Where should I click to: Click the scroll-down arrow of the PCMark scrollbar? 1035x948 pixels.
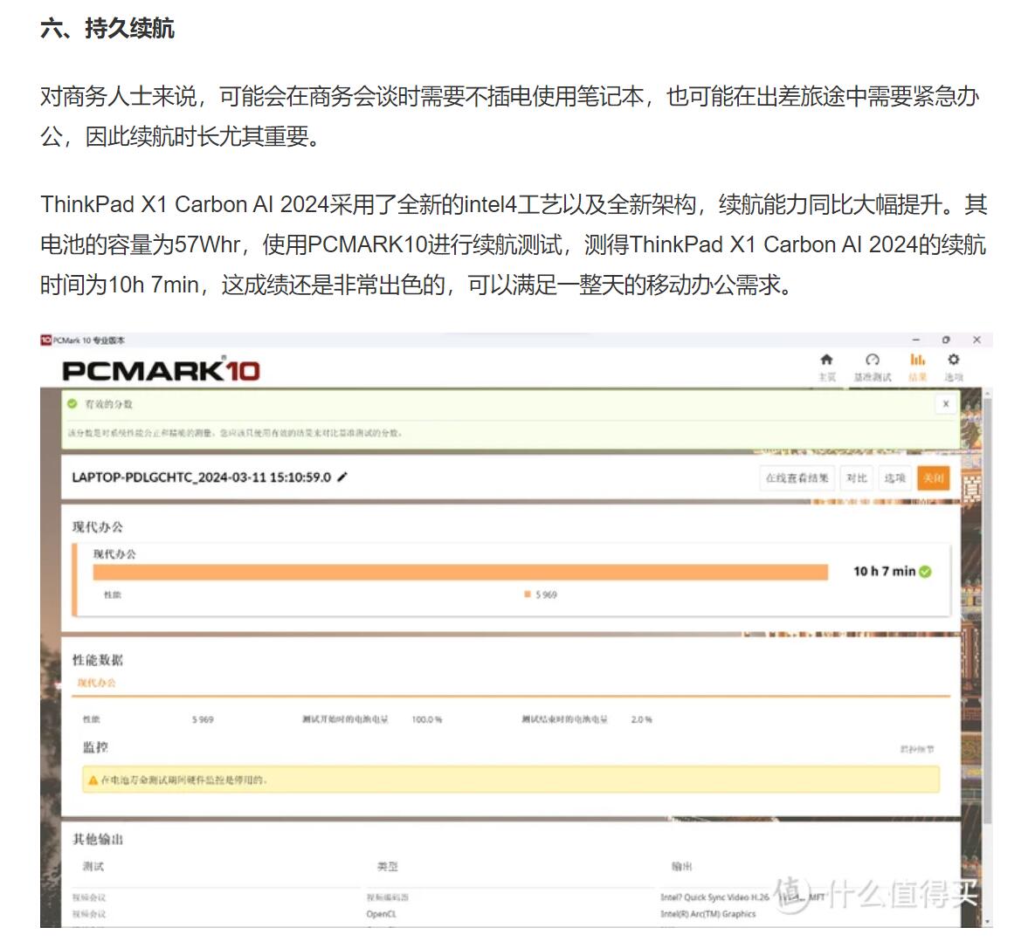tap(987, 922)
